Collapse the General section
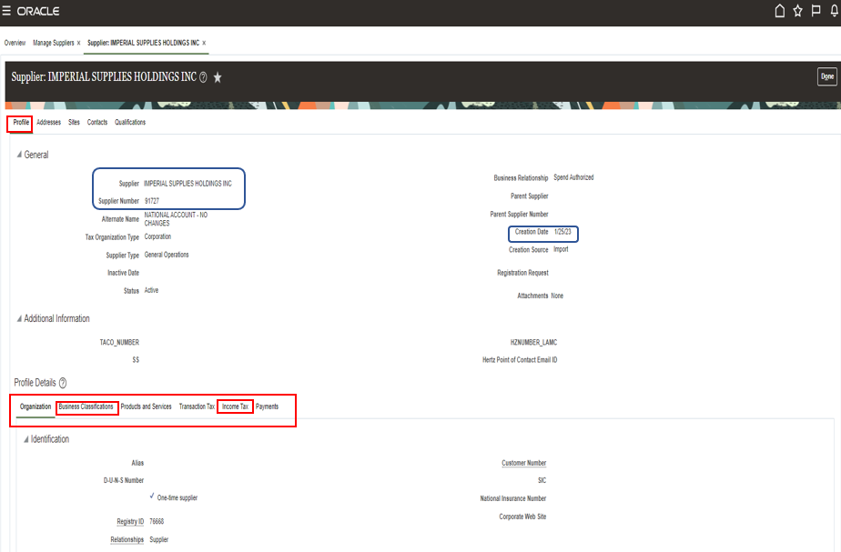Image resolution: width=841 pixels, height=552 pixels. click(19, 155)
